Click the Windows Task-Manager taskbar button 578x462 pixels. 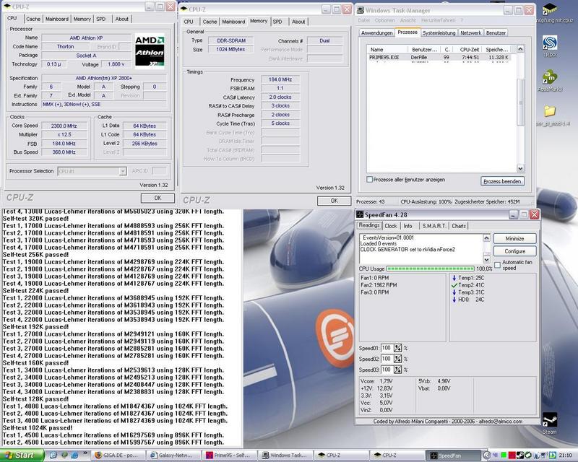coord(285,456)
